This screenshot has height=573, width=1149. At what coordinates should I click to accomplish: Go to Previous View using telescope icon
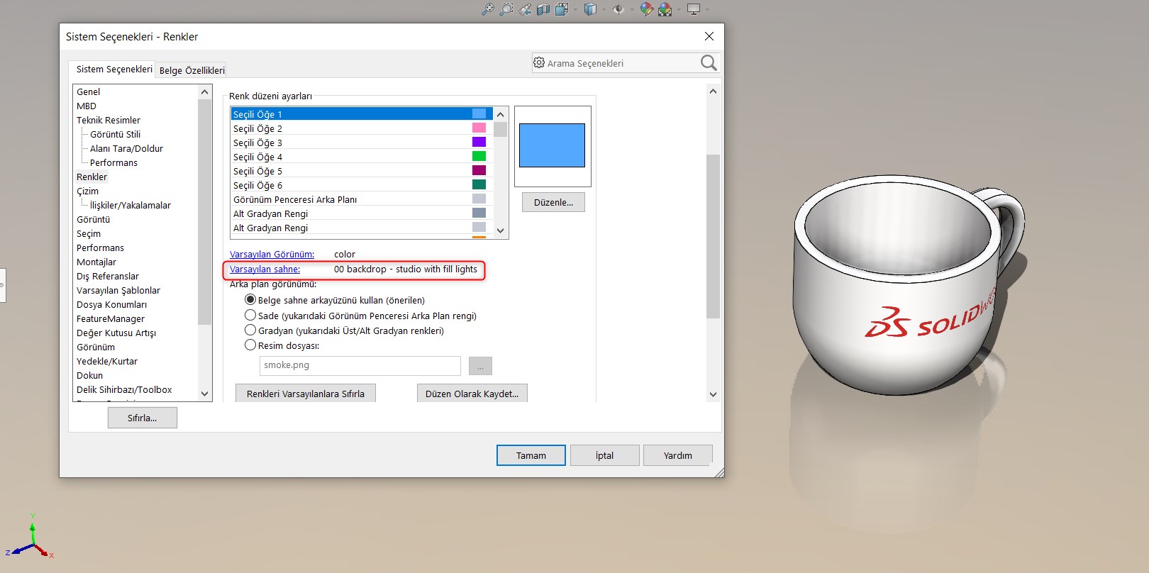[525, 9]
